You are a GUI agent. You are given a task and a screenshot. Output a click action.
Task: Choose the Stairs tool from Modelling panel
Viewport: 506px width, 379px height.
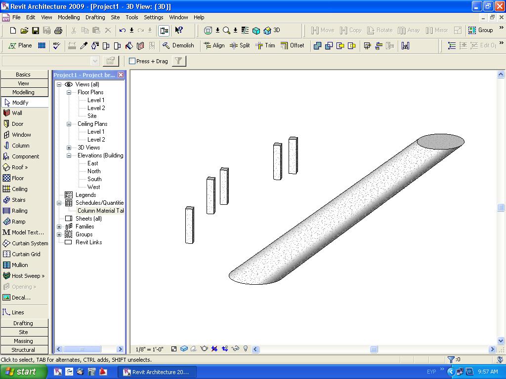coord(18,200)
